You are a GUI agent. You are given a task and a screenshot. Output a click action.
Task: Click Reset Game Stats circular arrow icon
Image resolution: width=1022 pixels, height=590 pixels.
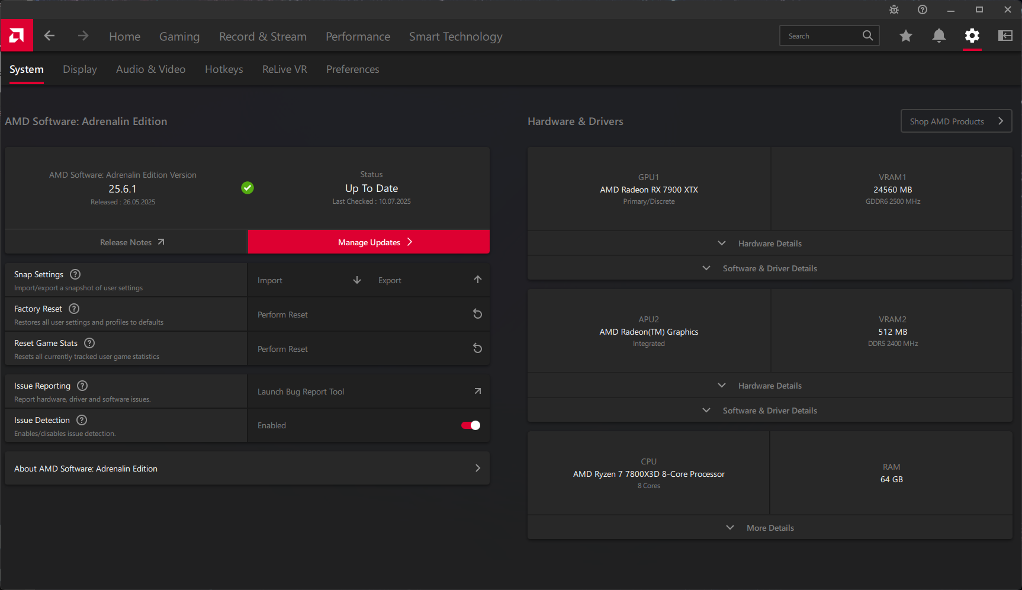(x=477, y=348)
